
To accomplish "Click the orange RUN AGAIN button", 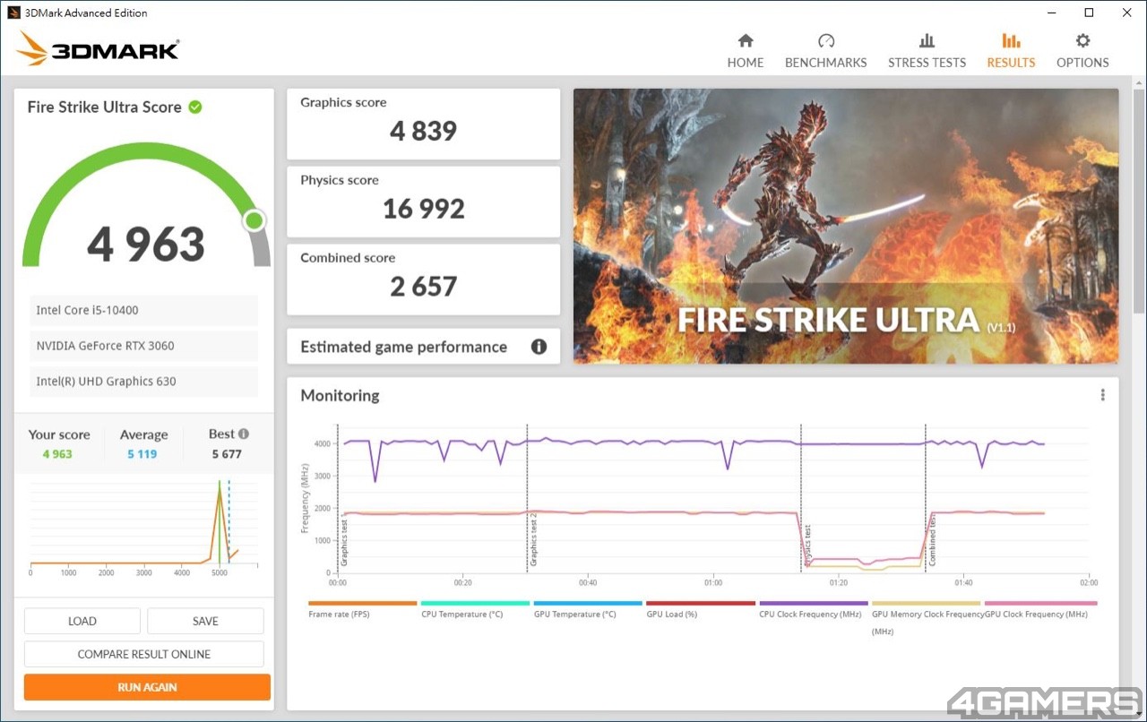I will (x=147, y=687).
